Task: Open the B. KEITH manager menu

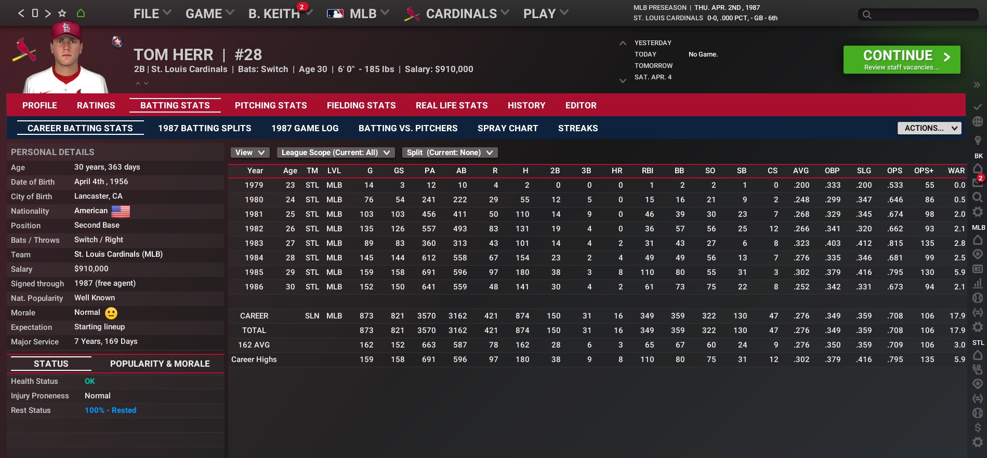Action: [280, 13]
